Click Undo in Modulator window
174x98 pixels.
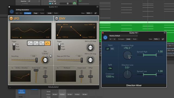(x=49, y=13)
